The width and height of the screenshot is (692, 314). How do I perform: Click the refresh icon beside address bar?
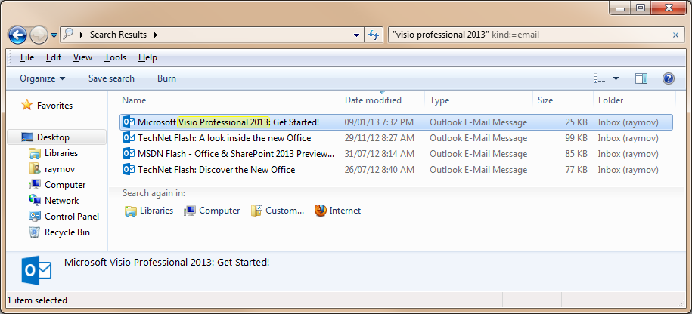[374, 35]
